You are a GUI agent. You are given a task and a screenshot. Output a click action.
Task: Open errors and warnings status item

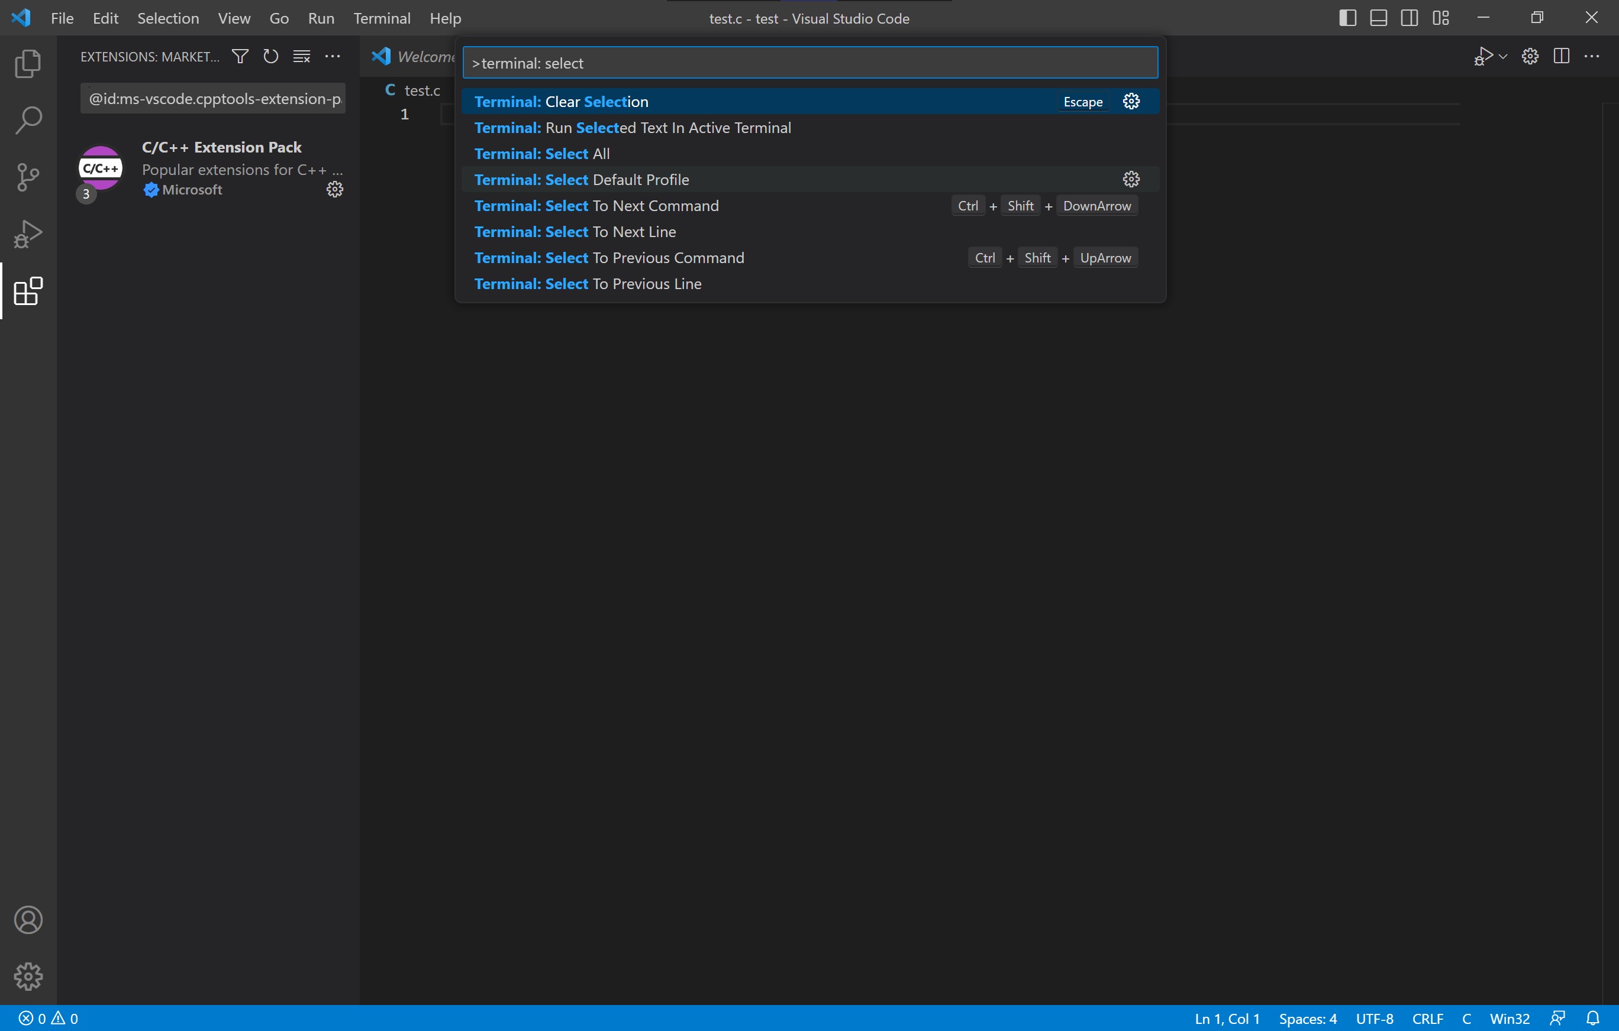point(49,1018)
